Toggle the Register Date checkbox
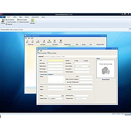131x131 pixels. 49,99
